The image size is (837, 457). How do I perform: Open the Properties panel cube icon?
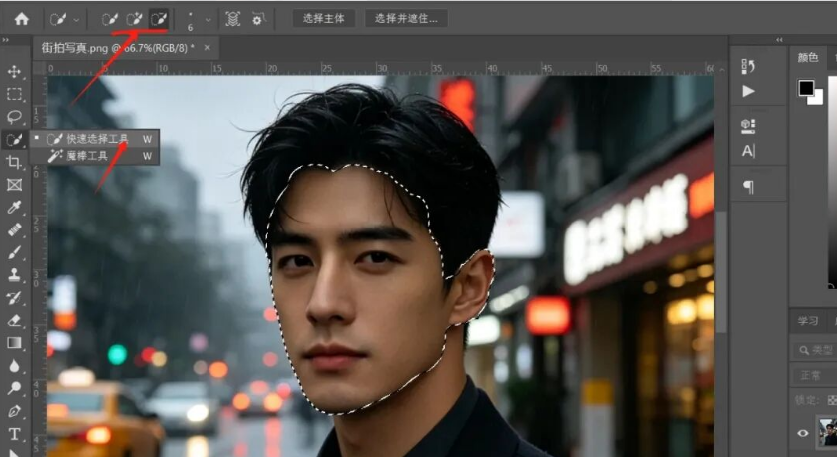point(748,126)
